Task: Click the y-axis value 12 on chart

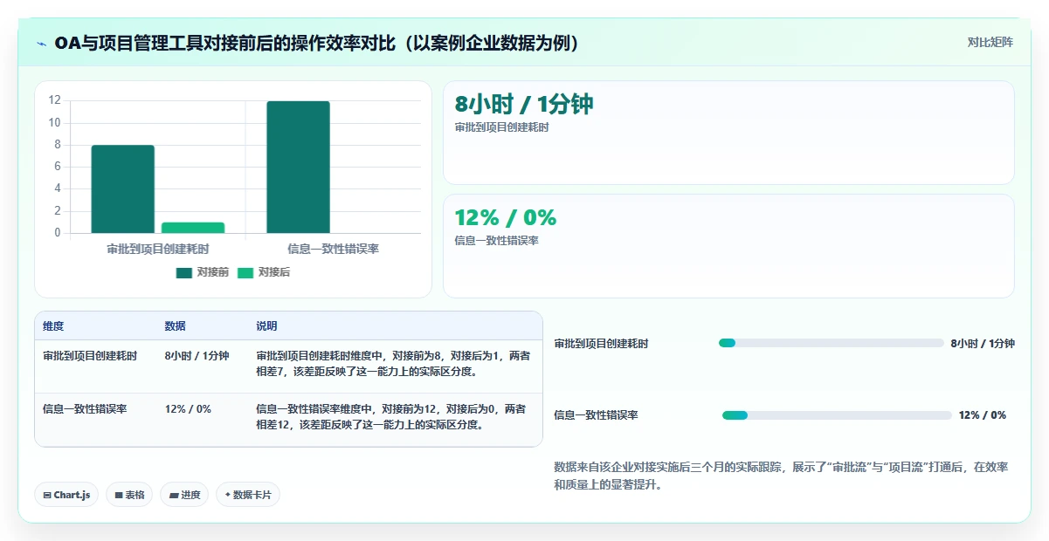Action: (x=54, y=100)
